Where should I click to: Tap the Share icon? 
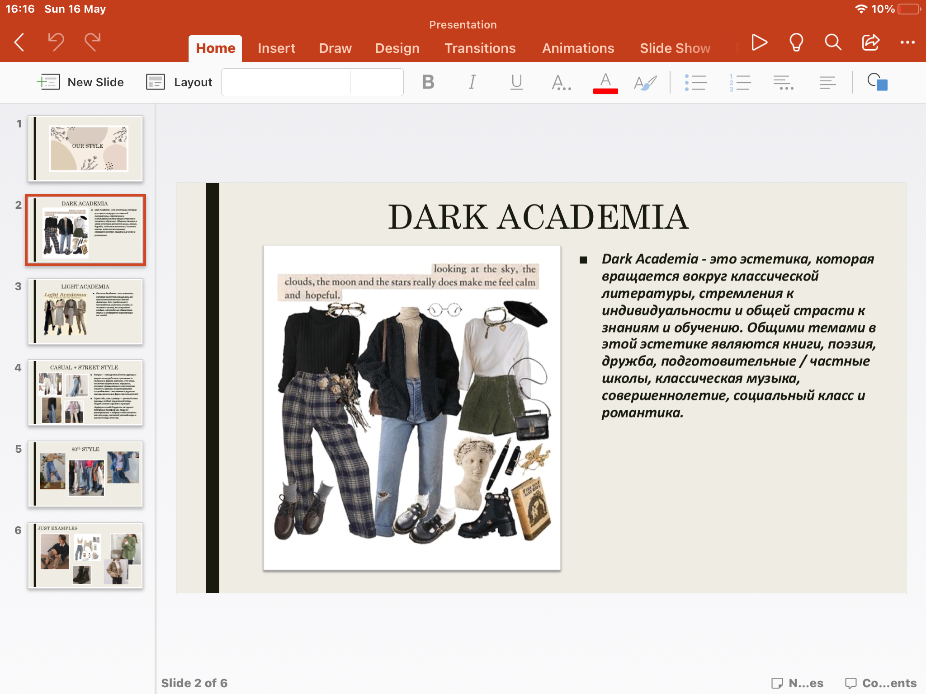click(x=870, y=42)
